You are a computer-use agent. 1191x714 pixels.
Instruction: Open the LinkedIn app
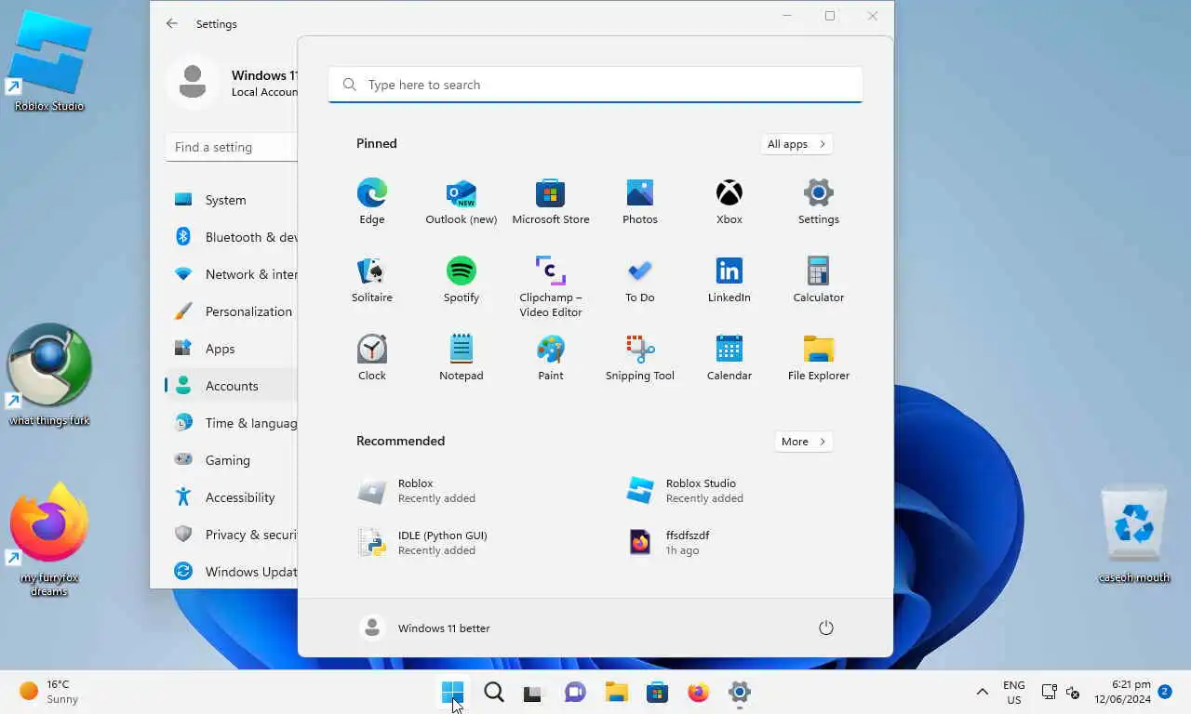pyautogui.click(x=729, y=280)
